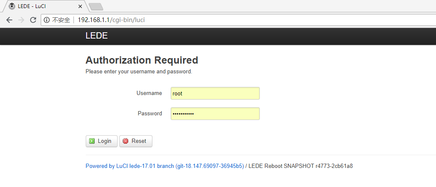The image size is (436, 187).
Task: Open a new browser tab
Action: click(x=96, y=6)
